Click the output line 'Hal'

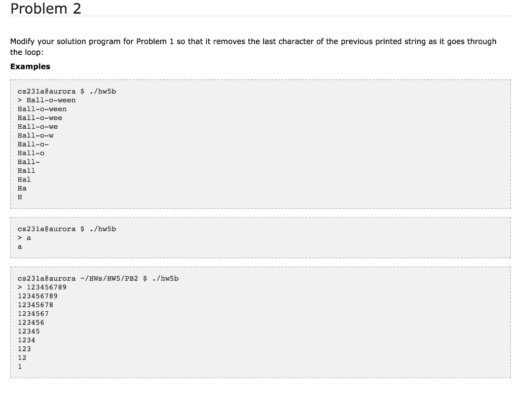point(24,179)
